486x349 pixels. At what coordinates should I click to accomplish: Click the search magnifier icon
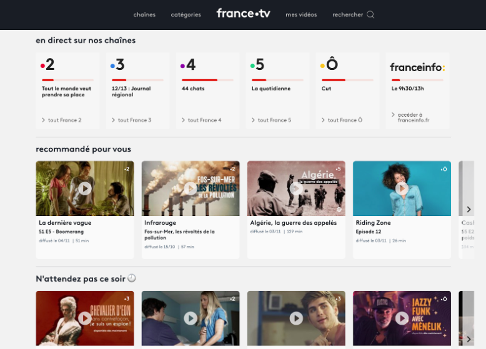pos(370,14)
